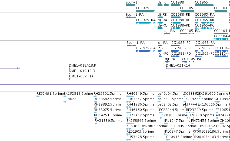Click the 415384 EST label

click(133, 126)
